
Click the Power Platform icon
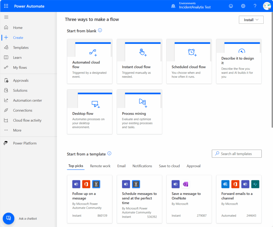pos(6,143)
